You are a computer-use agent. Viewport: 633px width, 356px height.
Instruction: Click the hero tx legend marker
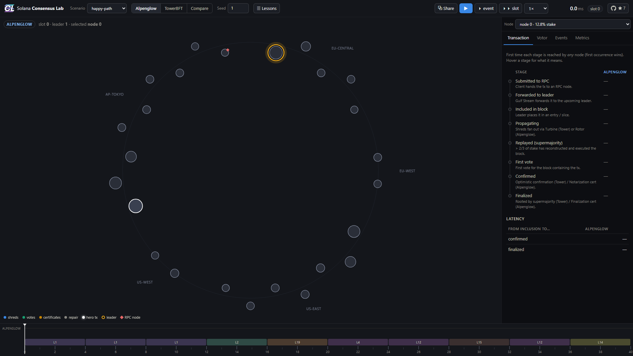click(x=83, y=317)
